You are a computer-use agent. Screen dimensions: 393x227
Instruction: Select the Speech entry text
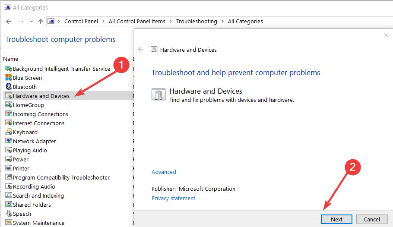coord(22,214)
